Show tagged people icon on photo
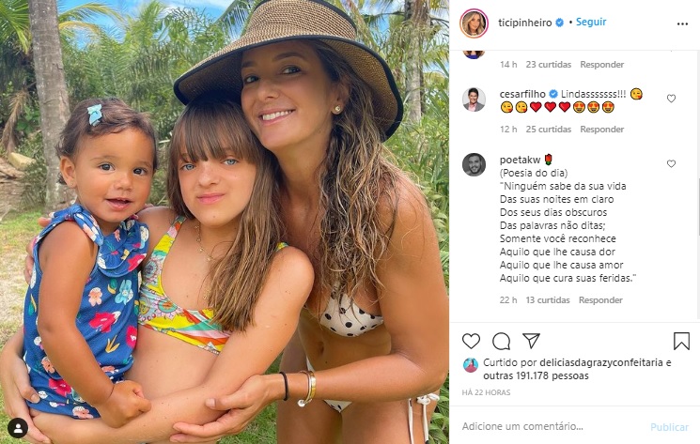The width and height of the screenshot is (700, 444). click(x=18, y=428)
